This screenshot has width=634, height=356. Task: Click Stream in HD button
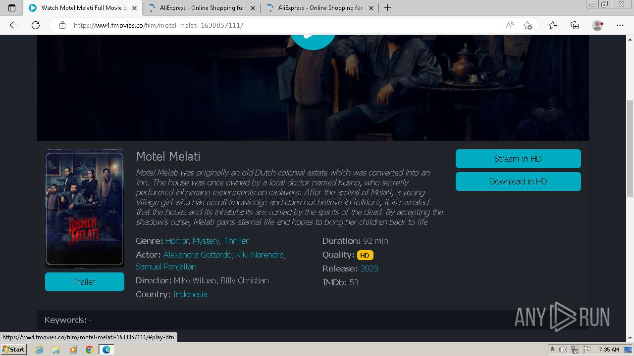point(518,159)
